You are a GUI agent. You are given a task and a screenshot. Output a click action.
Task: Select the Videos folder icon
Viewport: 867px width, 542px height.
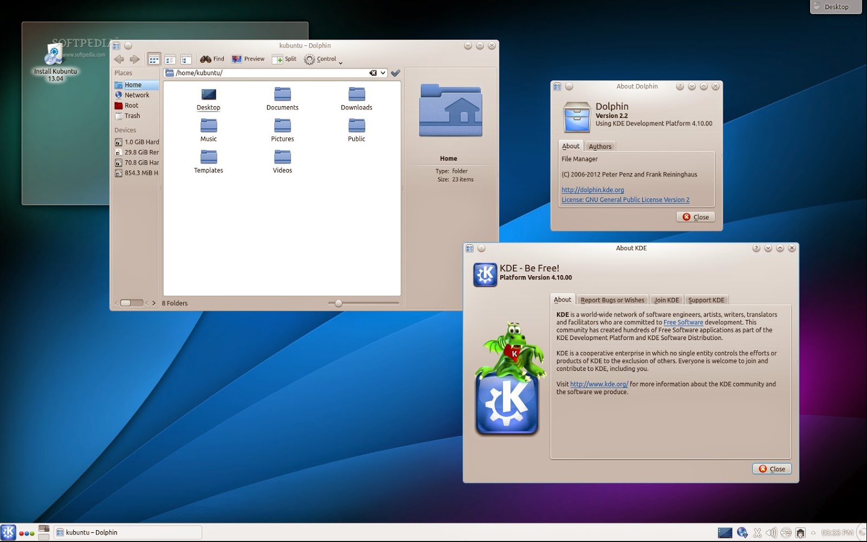click(x=282, y=162)
